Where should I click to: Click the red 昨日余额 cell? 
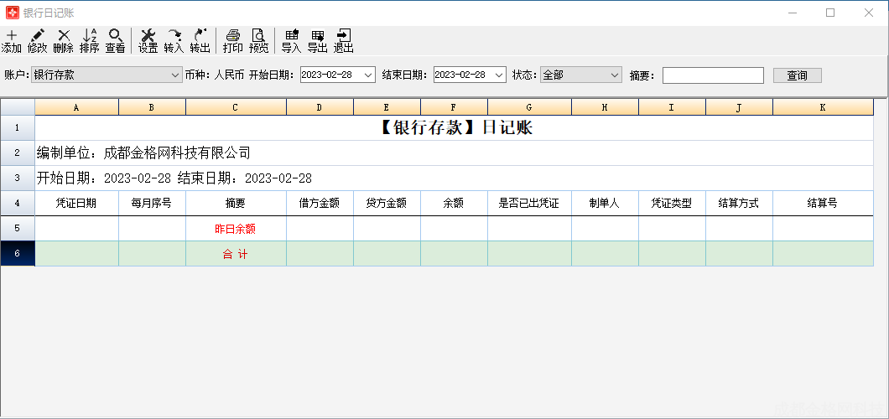click(236, 229)
